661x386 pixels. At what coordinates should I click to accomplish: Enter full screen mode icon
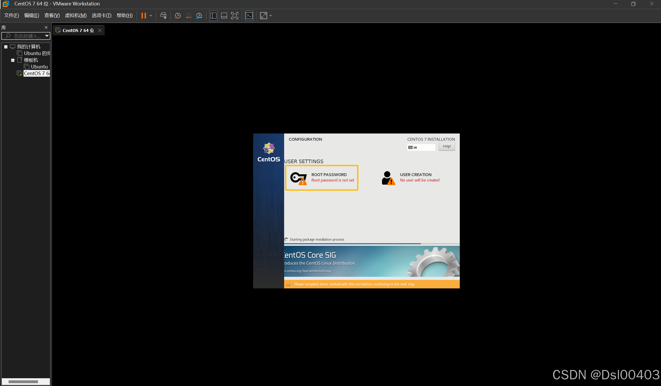[x=235, y=16]
